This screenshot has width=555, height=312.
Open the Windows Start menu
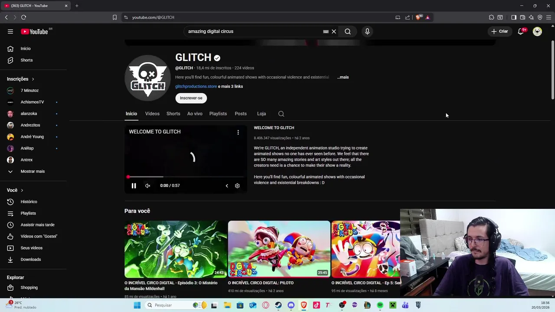pos(137,305)
